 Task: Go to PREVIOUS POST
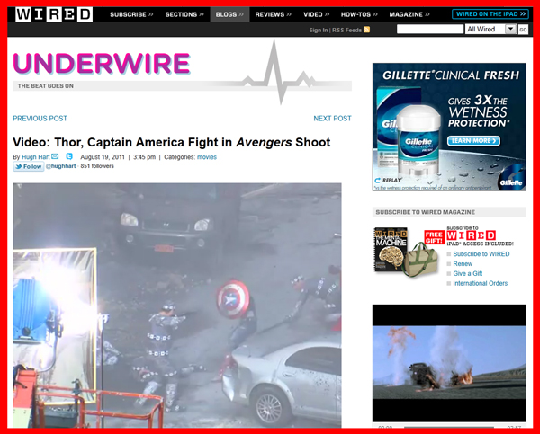[40, 119]
